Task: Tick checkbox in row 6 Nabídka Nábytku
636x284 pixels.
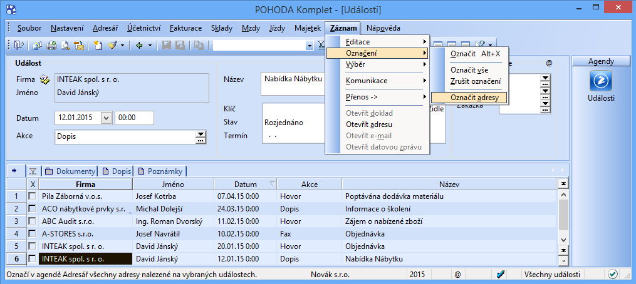Action: tap(33, 258)
